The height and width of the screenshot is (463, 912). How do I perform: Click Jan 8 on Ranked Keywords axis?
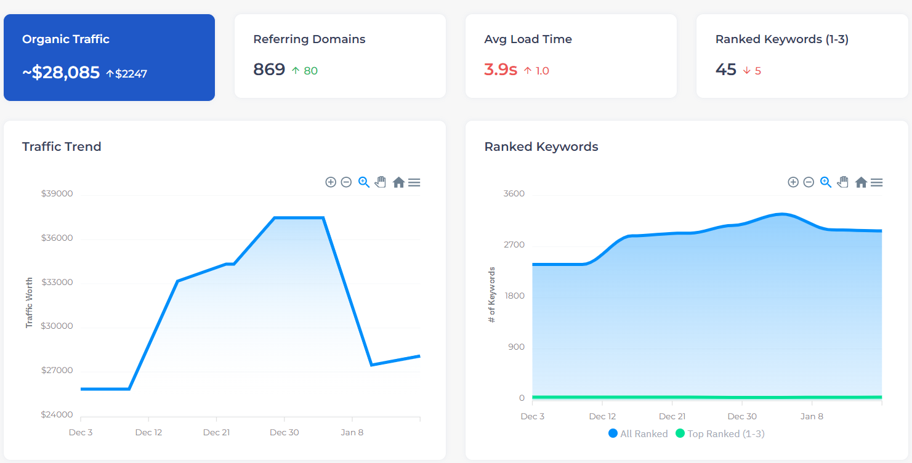click(812, 416)
